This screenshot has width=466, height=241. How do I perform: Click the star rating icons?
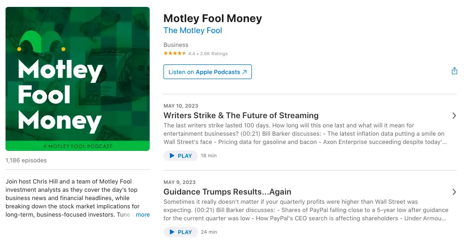175,53
